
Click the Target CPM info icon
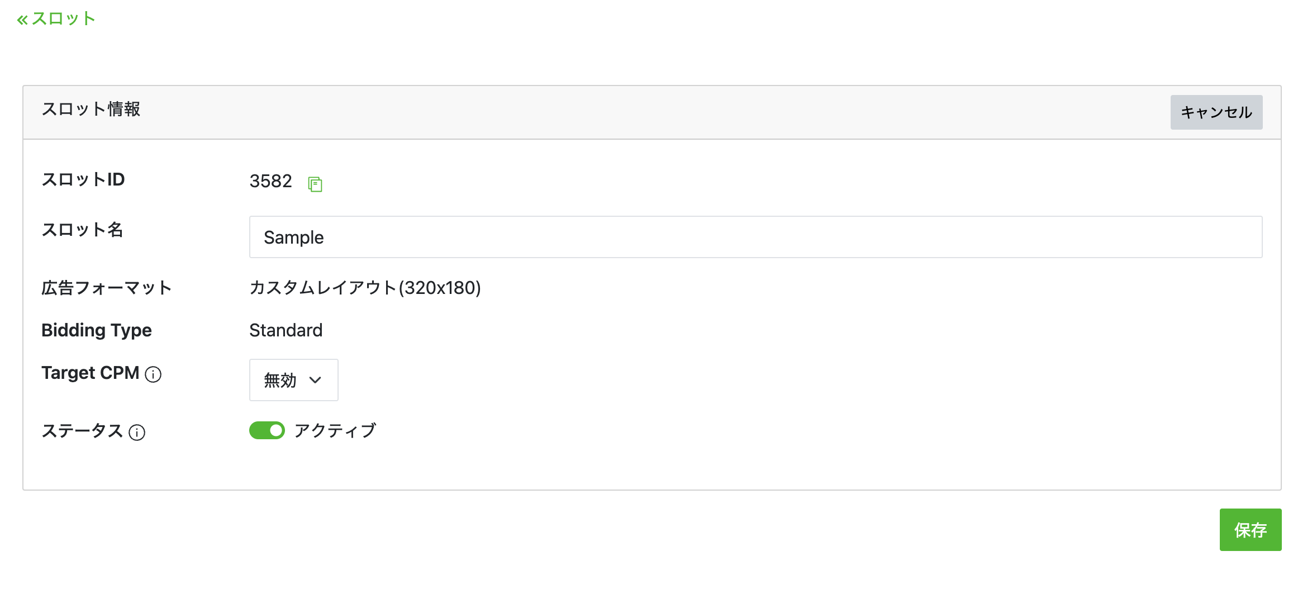153,374
